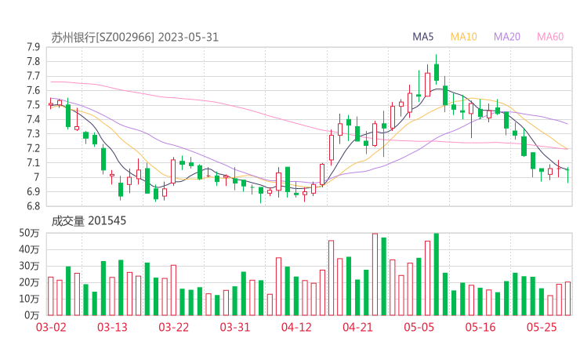Image resolution: width=580 pixels, height=345 pixels.
Task: Click the 30万 volume axis label
Action: (x=29, y=266)
